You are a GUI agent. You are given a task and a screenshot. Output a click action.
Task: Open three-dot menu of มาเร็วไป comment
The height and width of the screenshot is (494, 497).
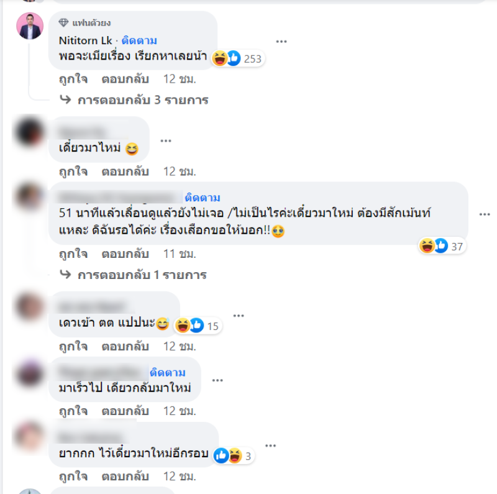[217, 380]
